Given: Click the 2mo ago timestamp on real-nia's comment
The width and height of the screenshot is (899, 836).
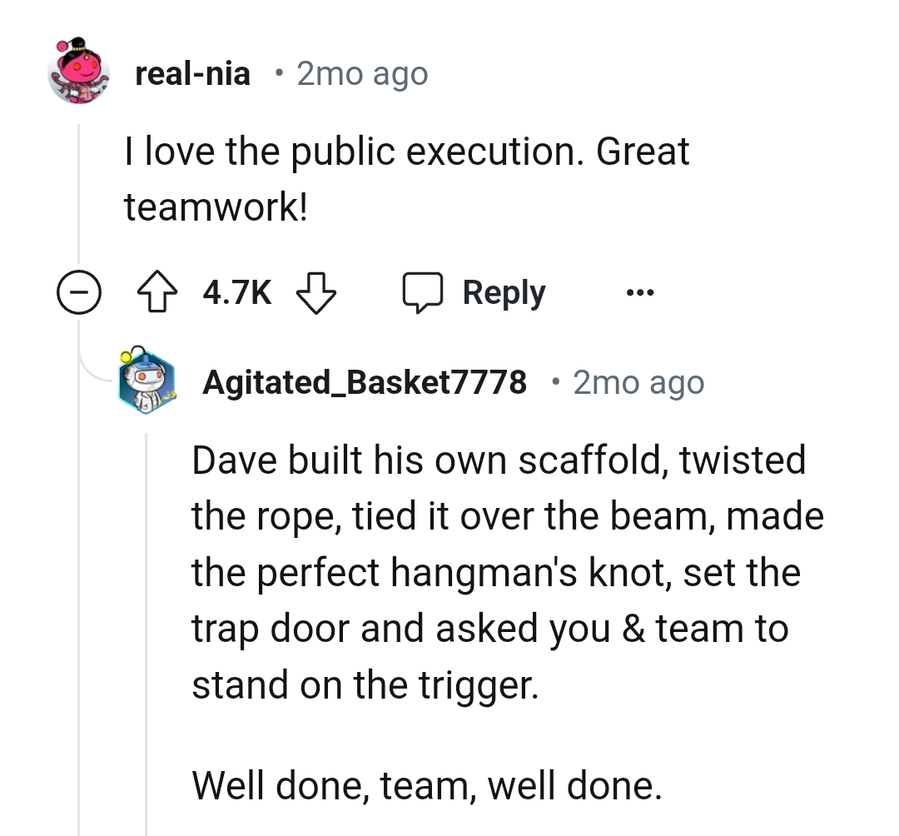Looking at the screenshot, I should point(362,73).
